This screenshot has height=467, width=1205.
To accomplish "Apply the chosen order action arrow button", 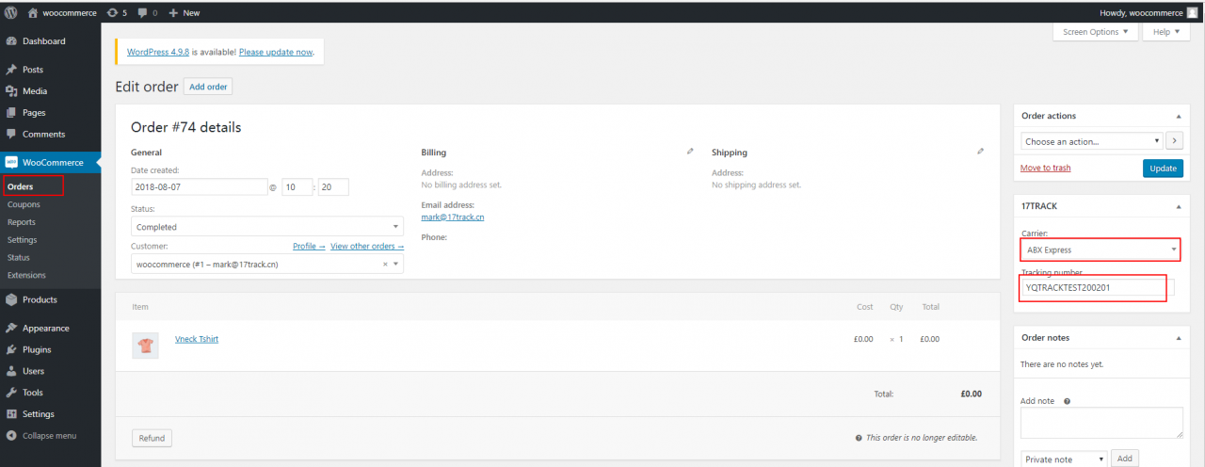I will coord(1174,141).
